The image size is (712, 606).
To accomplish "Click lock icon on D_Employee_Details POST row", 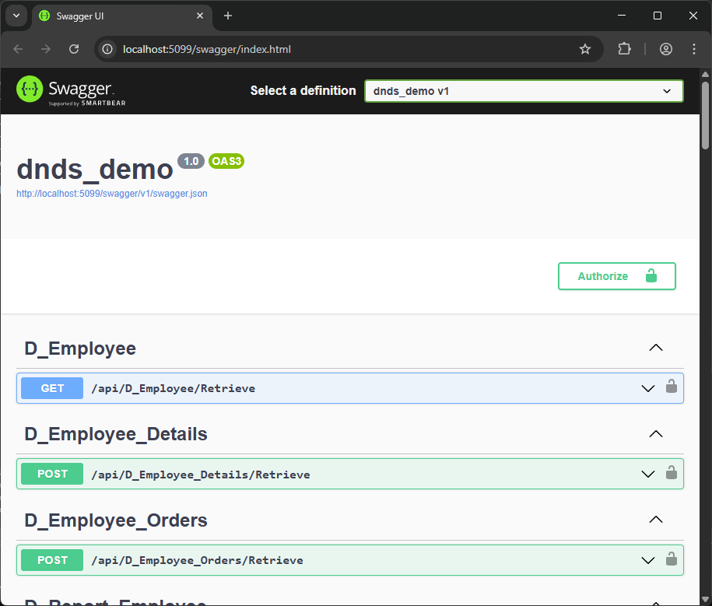I will (x=671, y=472).
